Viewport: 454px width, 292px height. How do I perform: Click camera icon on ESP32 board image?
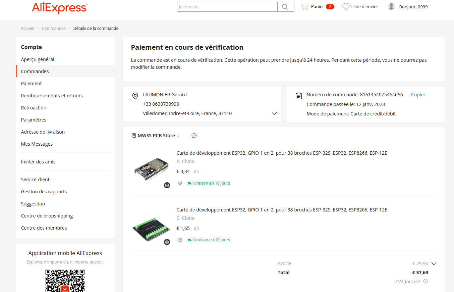(167, 185)
